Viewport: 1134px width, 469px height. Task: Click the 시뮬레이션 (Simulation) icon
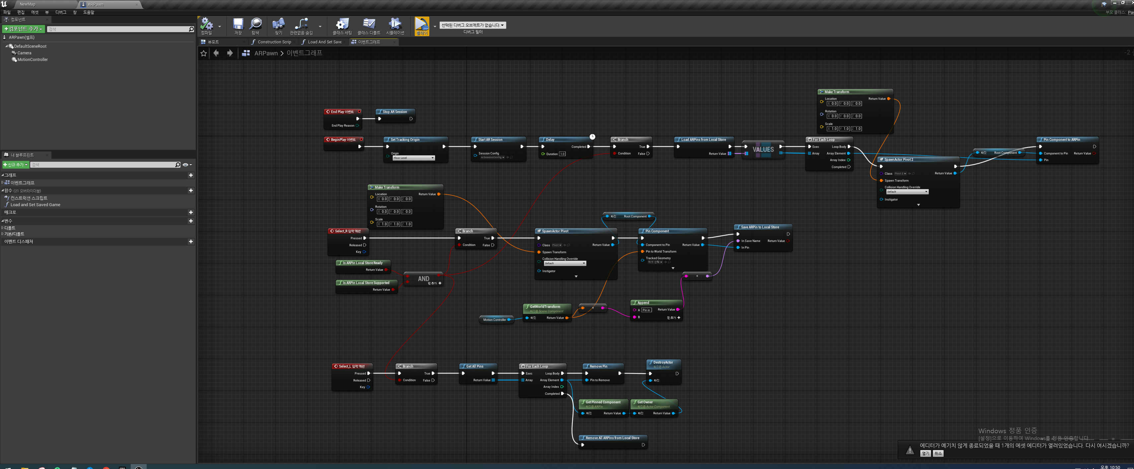click(395, 25)
